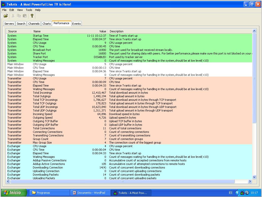Screen dimensions: 262x197
Task: Click the Cut scissors toolbar icon
Action: [13, 16]
